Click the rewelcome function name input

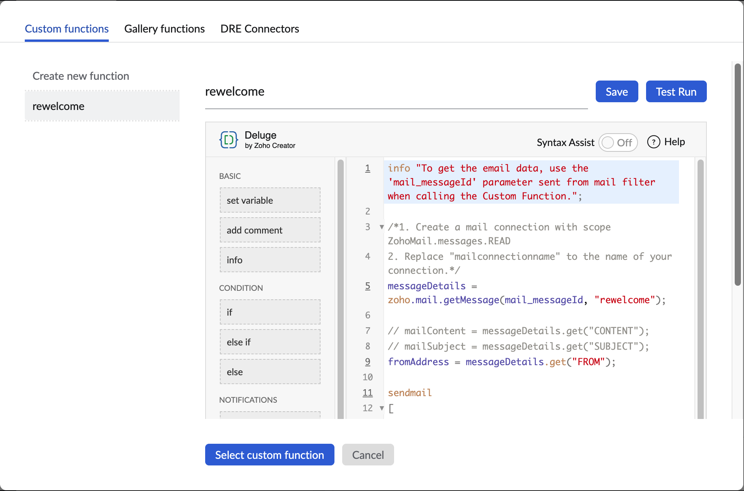[x=396, y=91]
